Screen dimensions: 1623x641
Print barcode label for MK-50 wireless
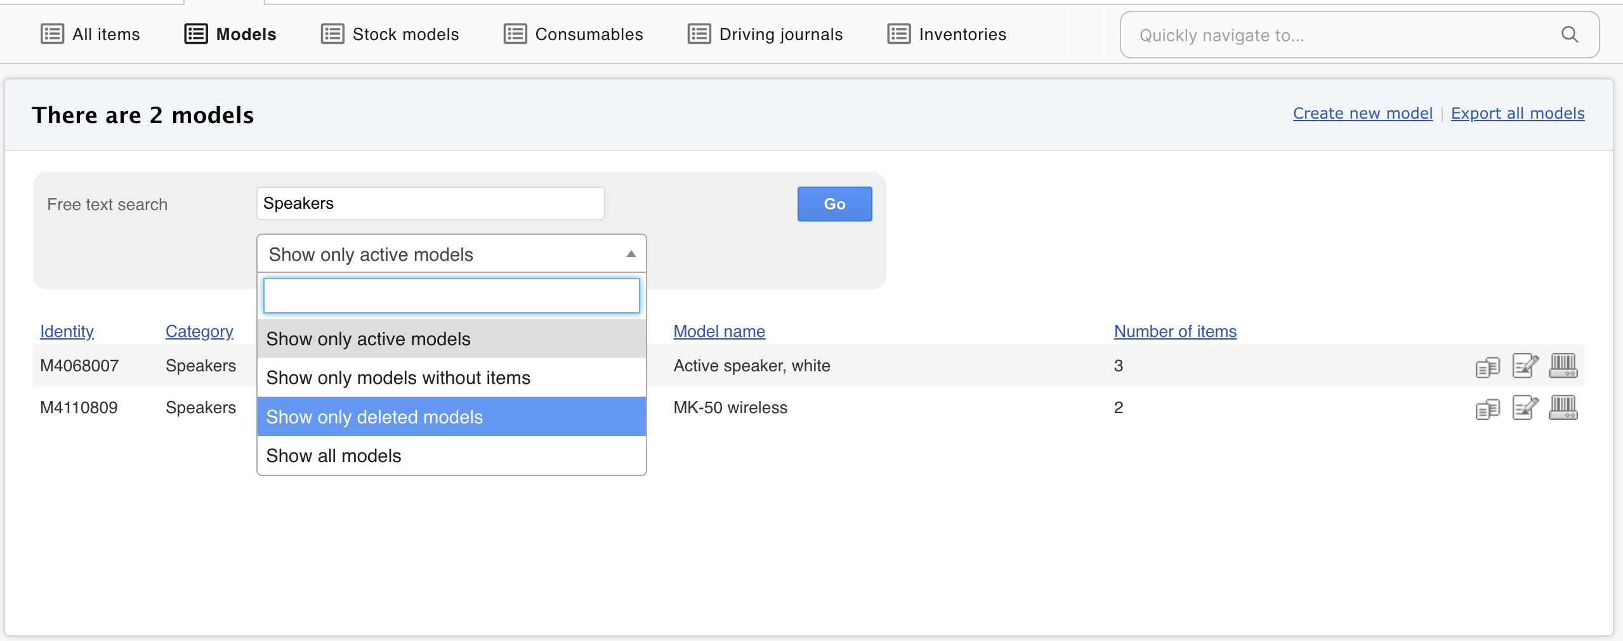[x=1563, y=407]
